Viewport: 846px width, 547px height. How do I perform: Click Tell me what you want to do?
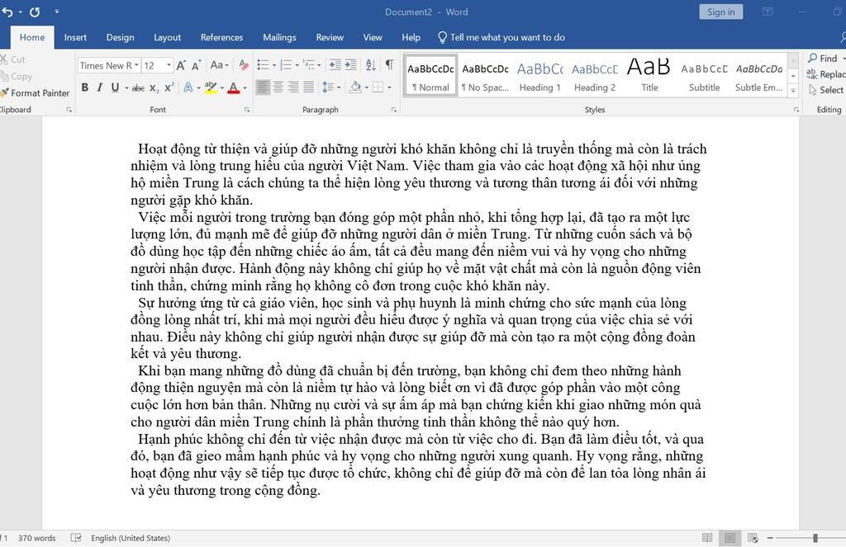point(501,37)
